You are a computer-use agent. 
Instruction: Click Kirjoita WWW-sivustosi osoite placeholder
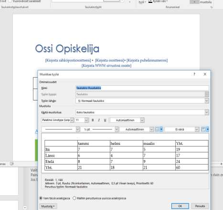click(106, 66)
